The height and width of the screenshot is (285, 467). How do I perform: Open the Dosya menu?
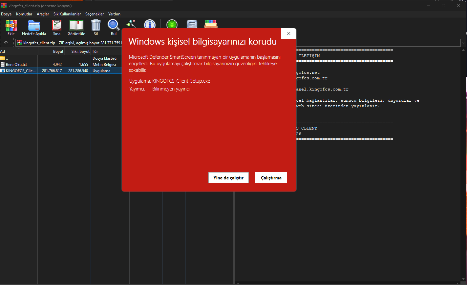(6, 14)
